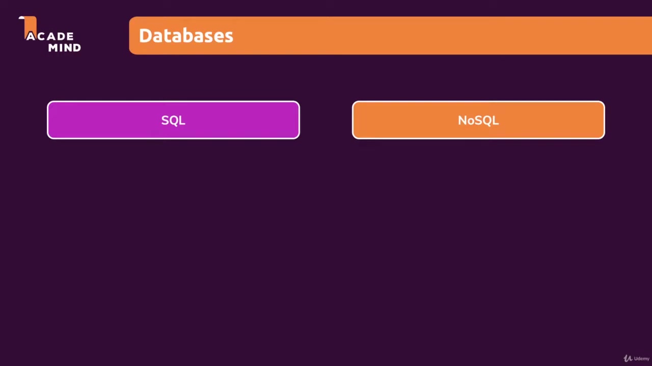
Task: Click the SQL label text
Action: pos(173,120)
